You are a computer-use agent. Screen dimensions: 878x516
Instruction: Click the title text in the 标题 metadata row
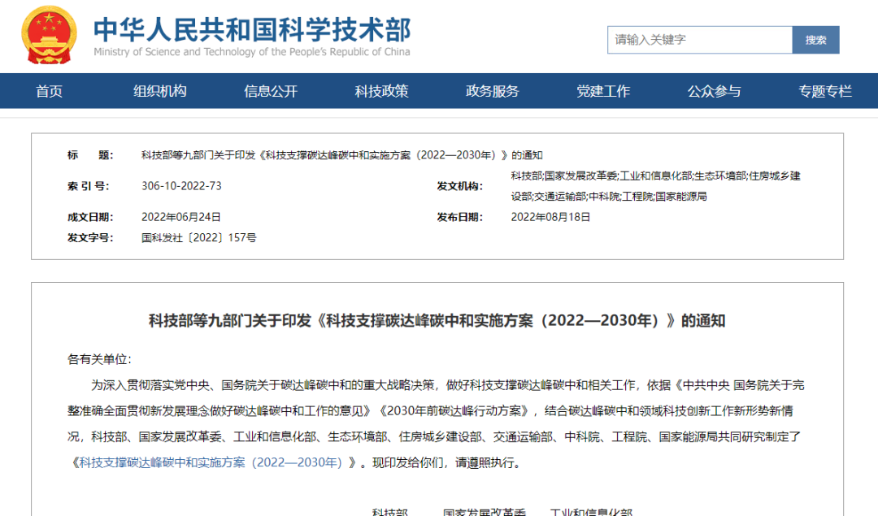[341, 155]
